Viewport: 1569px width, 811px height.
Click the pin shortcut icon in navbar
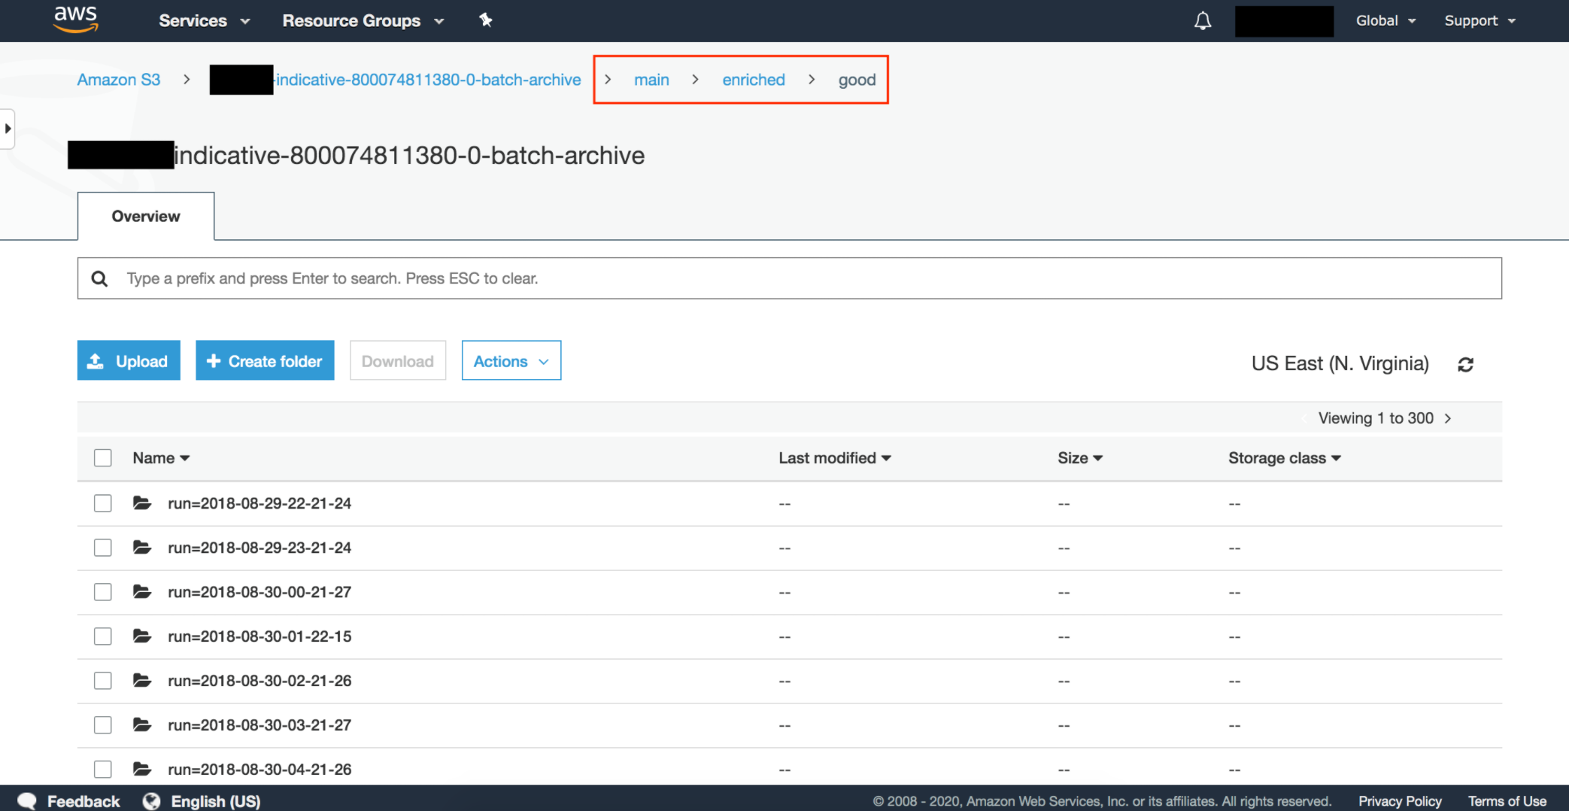(486, 20)
